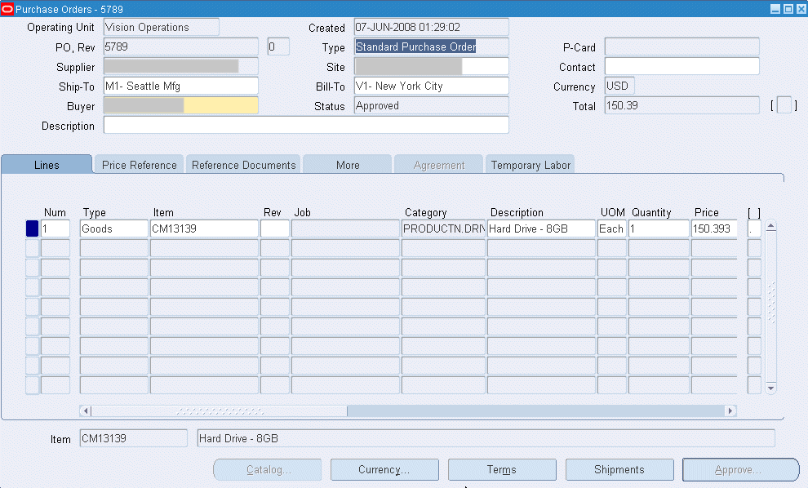The width and height of the screenshot is (808, 488).
Task: Switch to the Lines tab
Action: coord(47,165)
